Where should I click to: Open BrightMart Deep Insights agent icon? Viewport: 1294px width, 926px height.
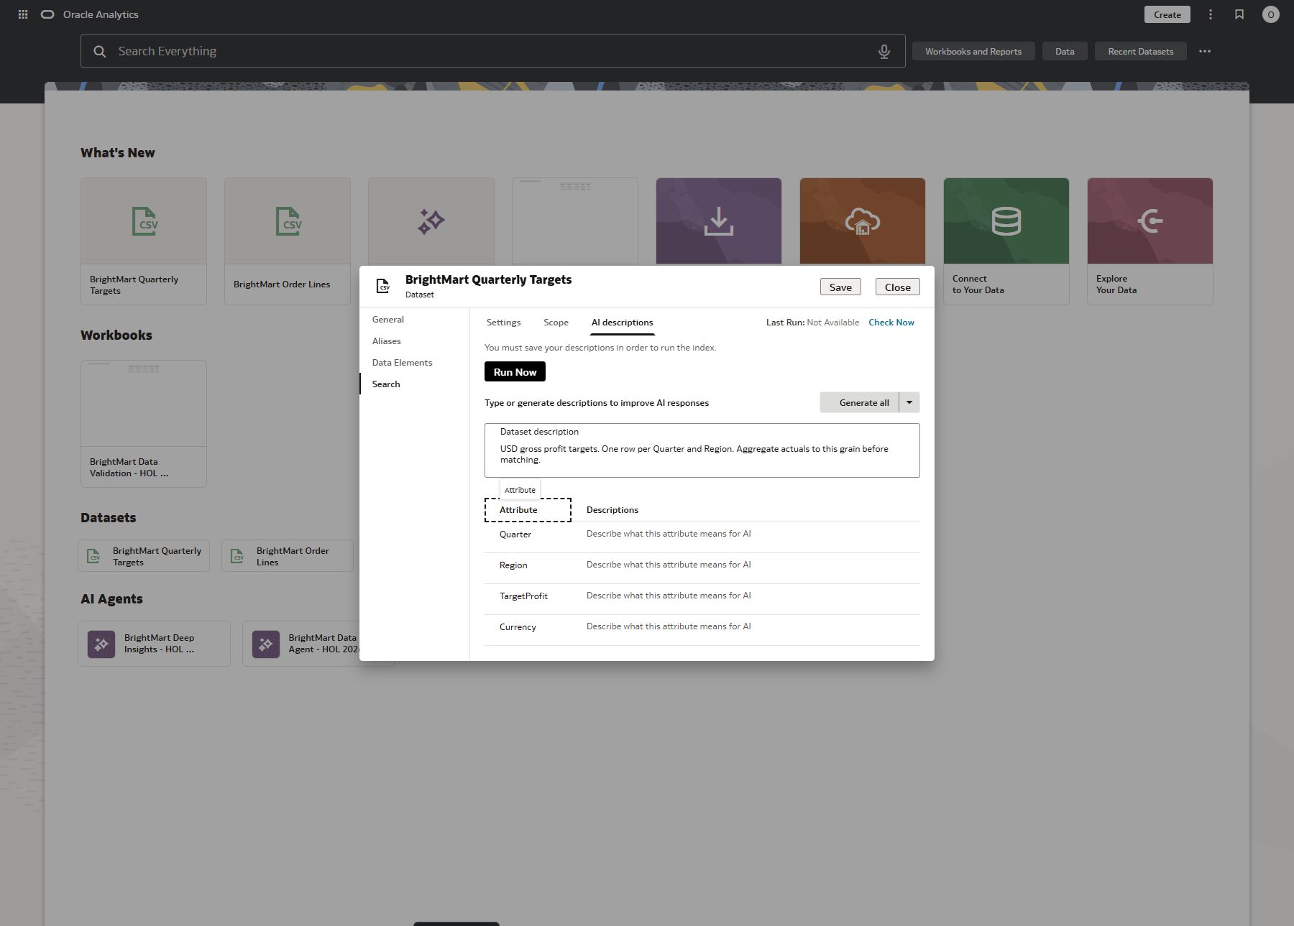(x=101, y=644)
